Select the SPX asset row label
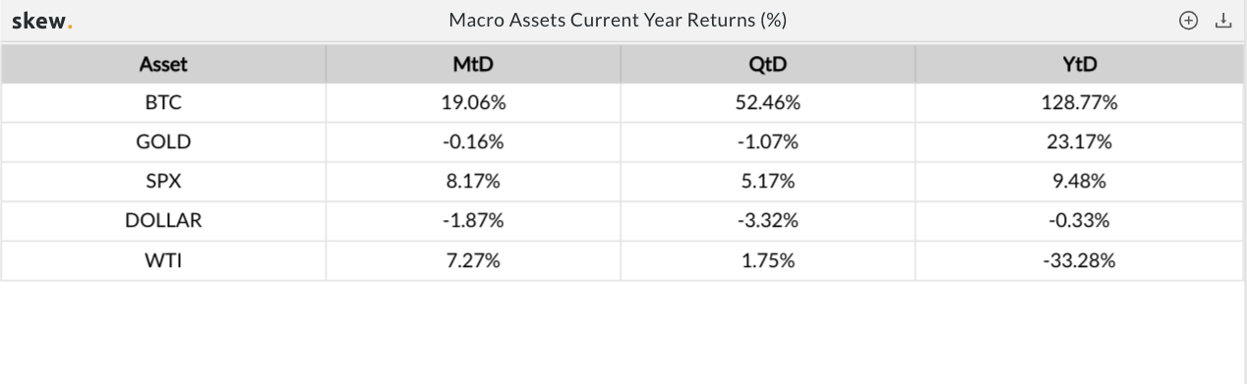1247x384 pixels. 163,182
